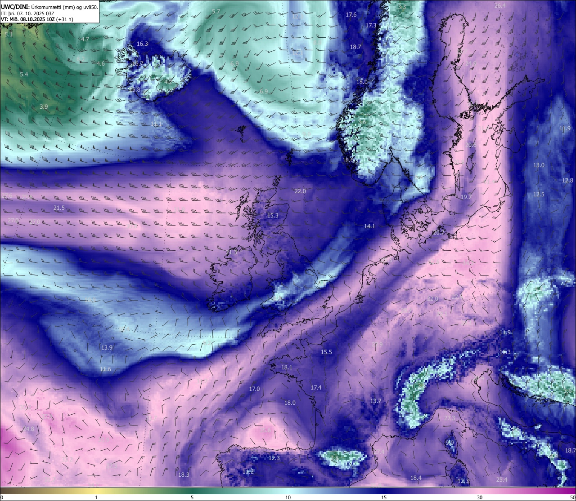The width and height of the screenshot is (576, 501).
Task: Click the 13.0 value in eastern Europe
Action: tap(539, 165)
